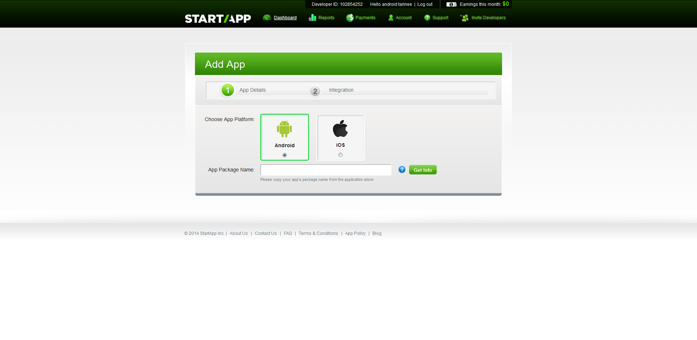Viewport: 697px width, 340px height.
Task: Click the StartApp logo
Action: [218, 18]
